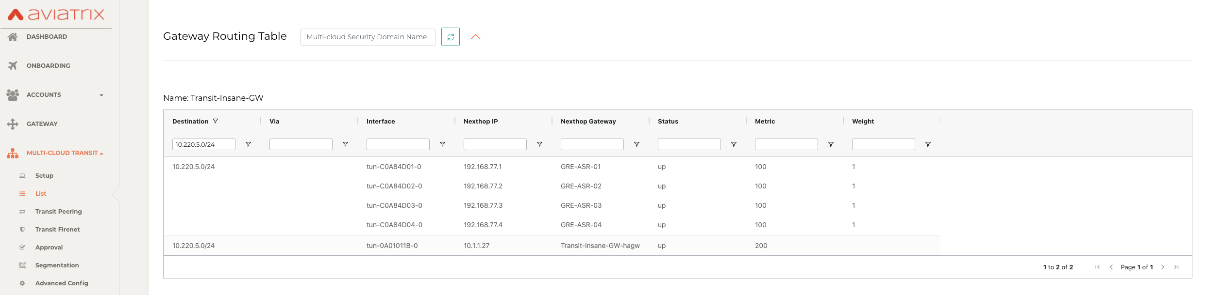Open Onboarding from sidebar
The image size is (1206, 295).
click(x=49, y=66)
